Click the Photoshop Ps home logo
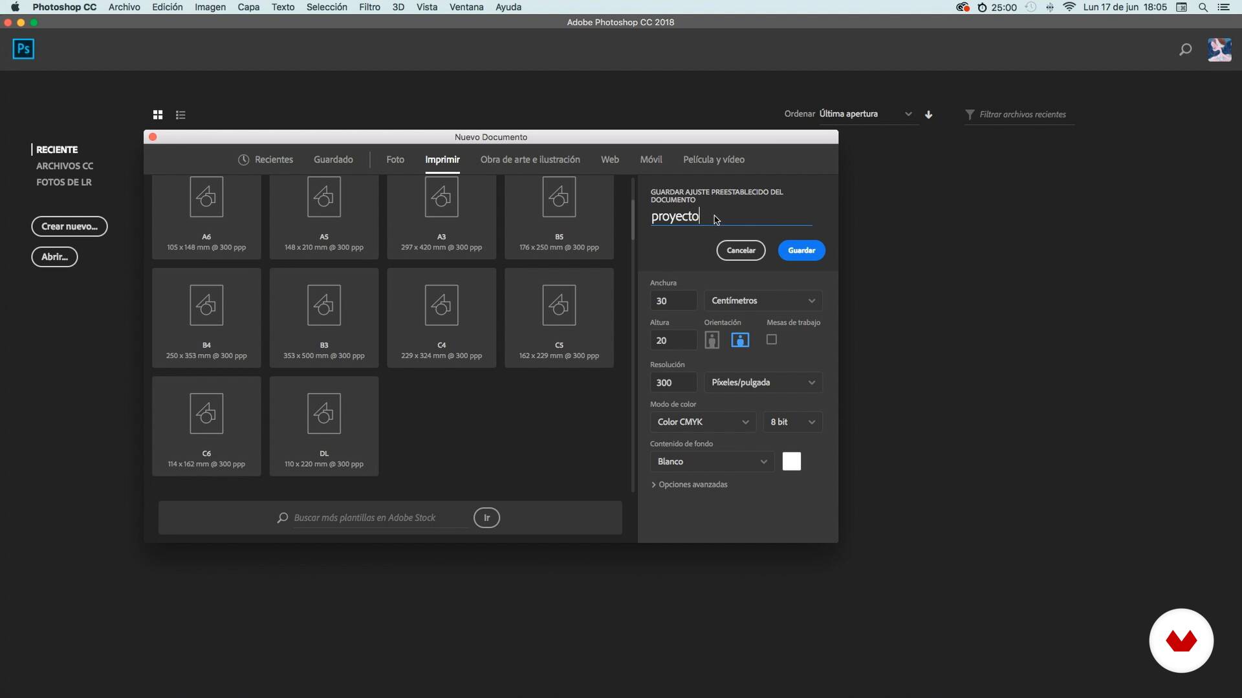 (x=23, y=49)
